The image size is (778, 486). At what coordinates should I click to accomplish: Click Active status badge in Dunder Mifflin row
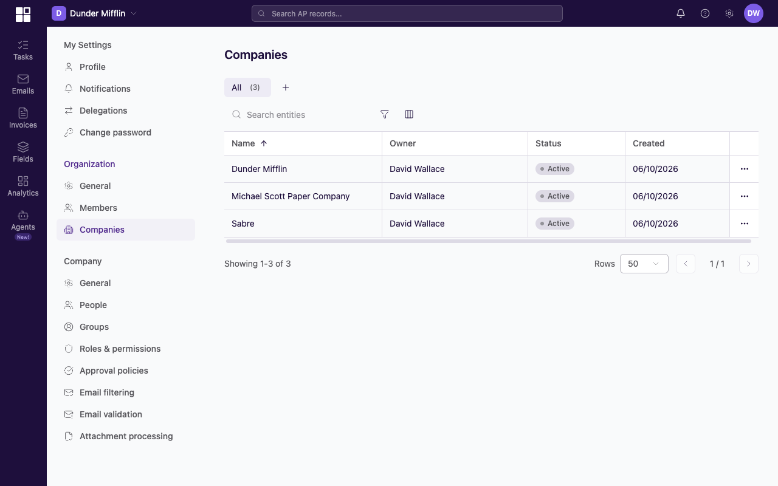point(555,169)
